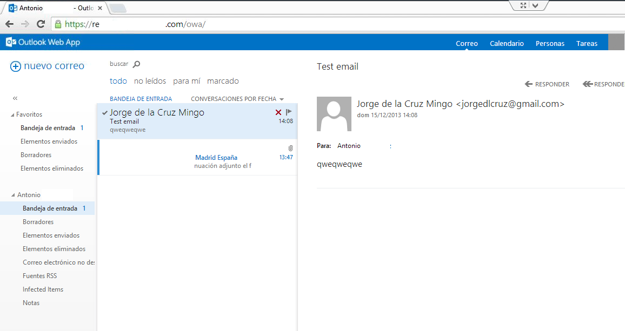The width and height of the screenshot is (625, 331).
Task: Click the fullscreen expand icon in title bar
Action: (523, 5)
